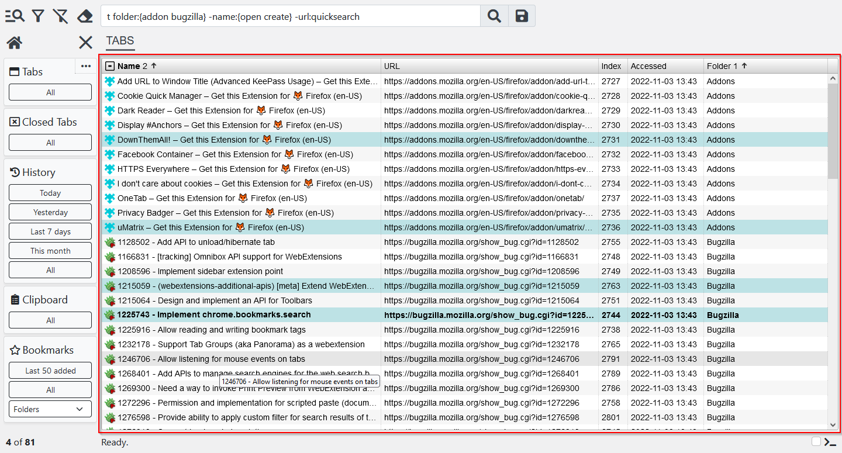Click the History panel clock icon
This screenshot has width=842, height=453.
[15, 172]
